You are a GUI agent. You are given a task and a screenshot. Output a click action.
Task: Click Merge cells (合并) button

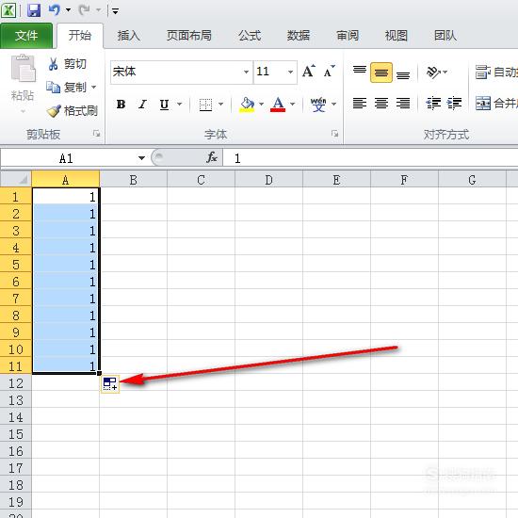tap(495, 104)
